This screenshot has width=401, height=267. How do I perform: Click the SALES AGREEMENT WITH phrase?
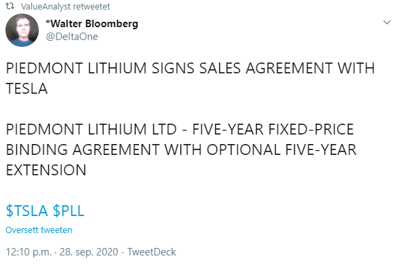tap(287, 68)
